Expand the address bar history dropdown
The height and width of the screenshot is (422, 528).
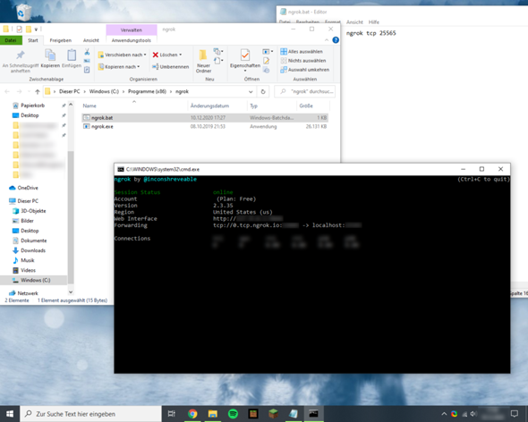tap(251, 91)
